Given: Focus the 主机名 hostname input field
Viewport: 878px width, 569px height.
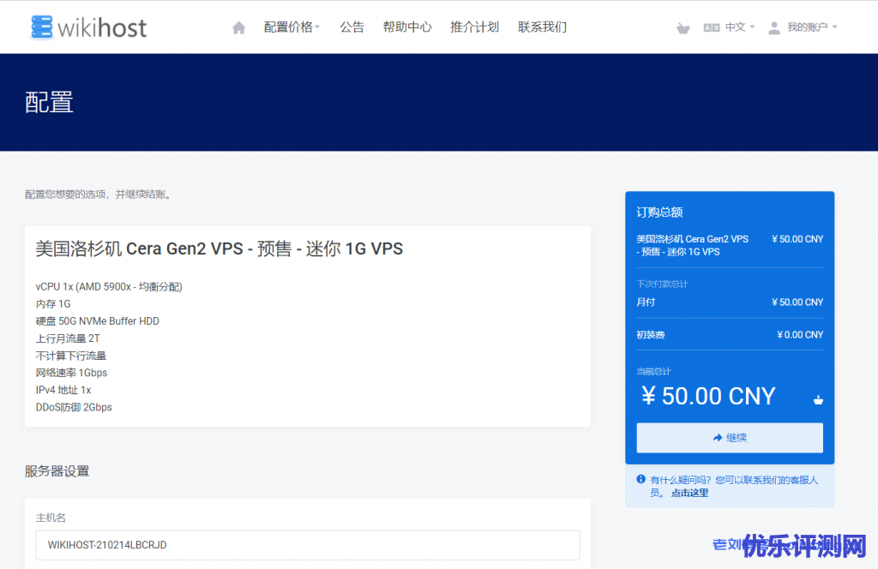Looking at the screenshot, I should pyautogui.click(x=308, y=545).
